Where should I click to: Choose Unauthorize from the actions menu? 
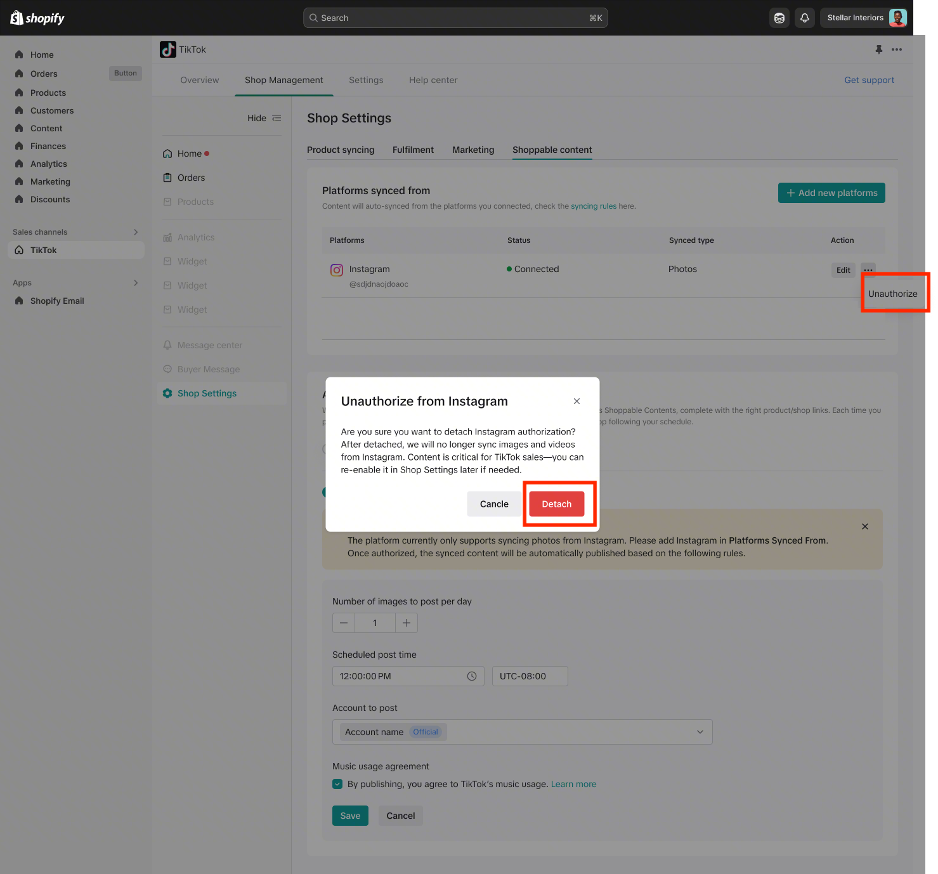click(x=892, y=294)
